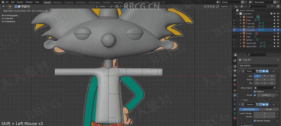Switch to the UV Editing workspace tab
Screen dimensions: 281x126
pos(81,3)
